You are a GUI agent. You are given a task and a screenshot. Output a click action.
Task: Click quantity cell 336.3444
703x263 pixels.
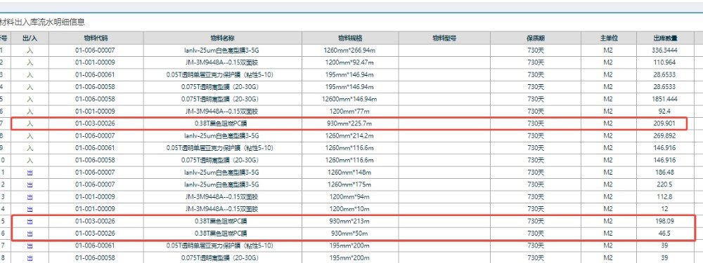(x=665, y=50)
